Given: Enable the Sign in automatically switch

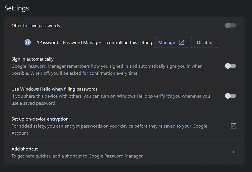Looking at the screenshot, I should click(x=230, y=66).
